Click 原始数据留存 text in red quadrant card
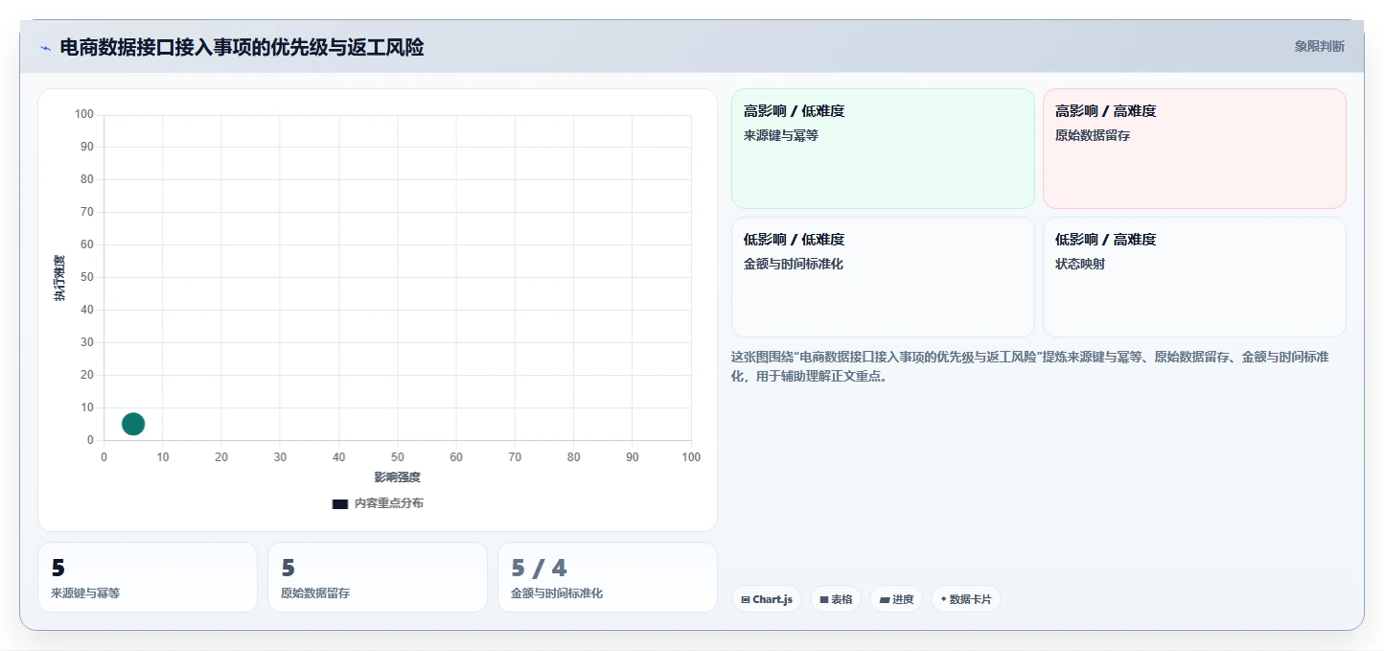 coord(1093,135)
